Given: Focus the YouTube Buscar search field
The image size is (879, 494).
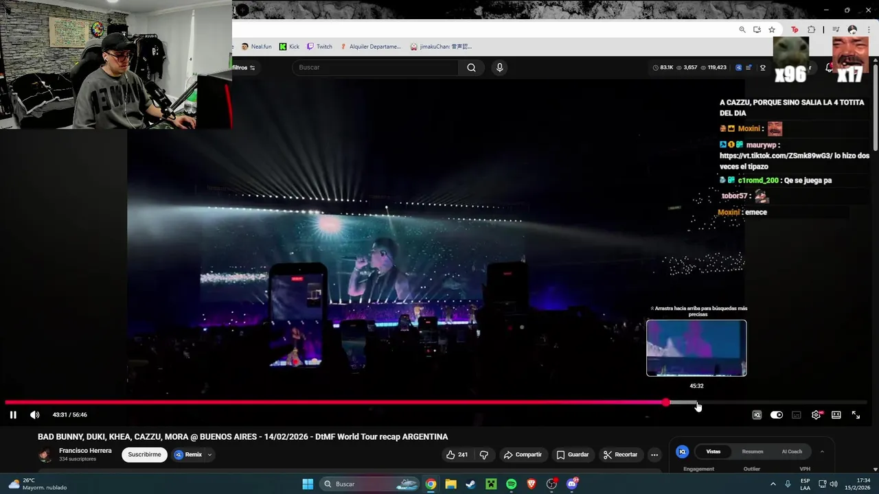Looking at the screenshot, I should click(x=375, y=67).
